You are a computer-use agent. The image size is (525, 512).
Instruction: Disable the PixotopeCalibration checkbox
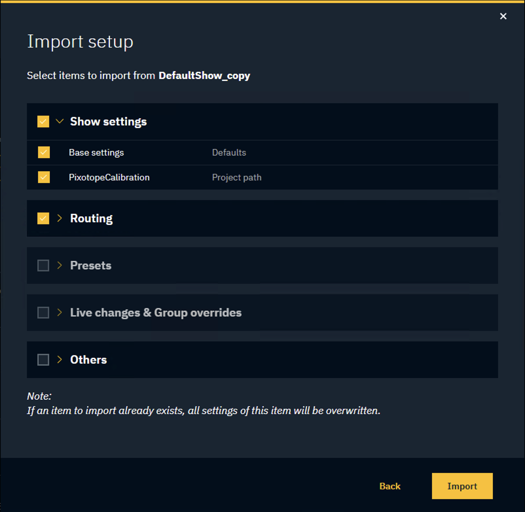coord(44,177)
